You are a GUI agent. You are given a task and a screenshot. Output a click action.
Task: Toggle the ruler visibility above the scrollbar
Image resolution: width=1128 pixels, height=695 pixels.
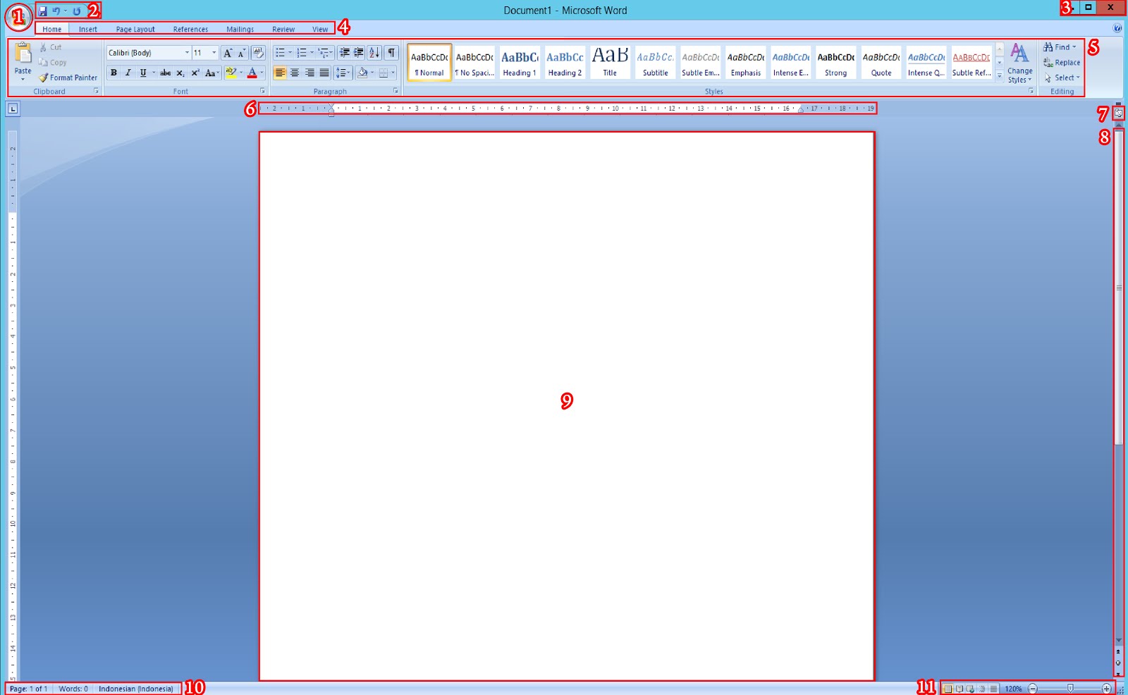1120,113
